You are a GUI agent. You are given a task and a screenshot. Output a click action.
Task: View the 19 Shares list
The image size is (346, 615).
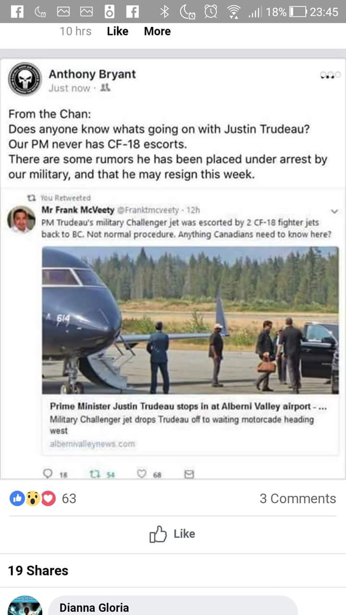38,570
